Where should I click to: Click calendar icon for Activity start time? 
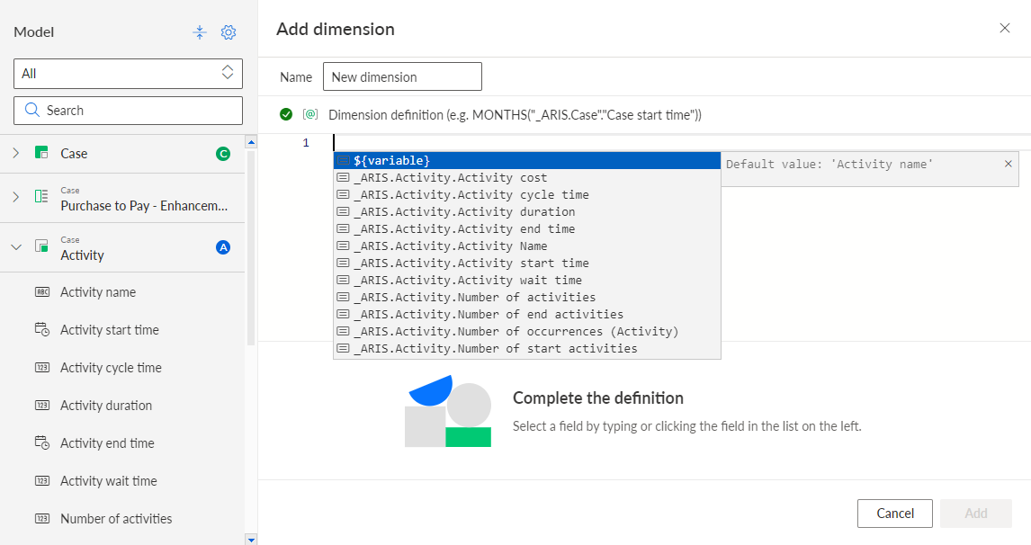coord(42,329)
